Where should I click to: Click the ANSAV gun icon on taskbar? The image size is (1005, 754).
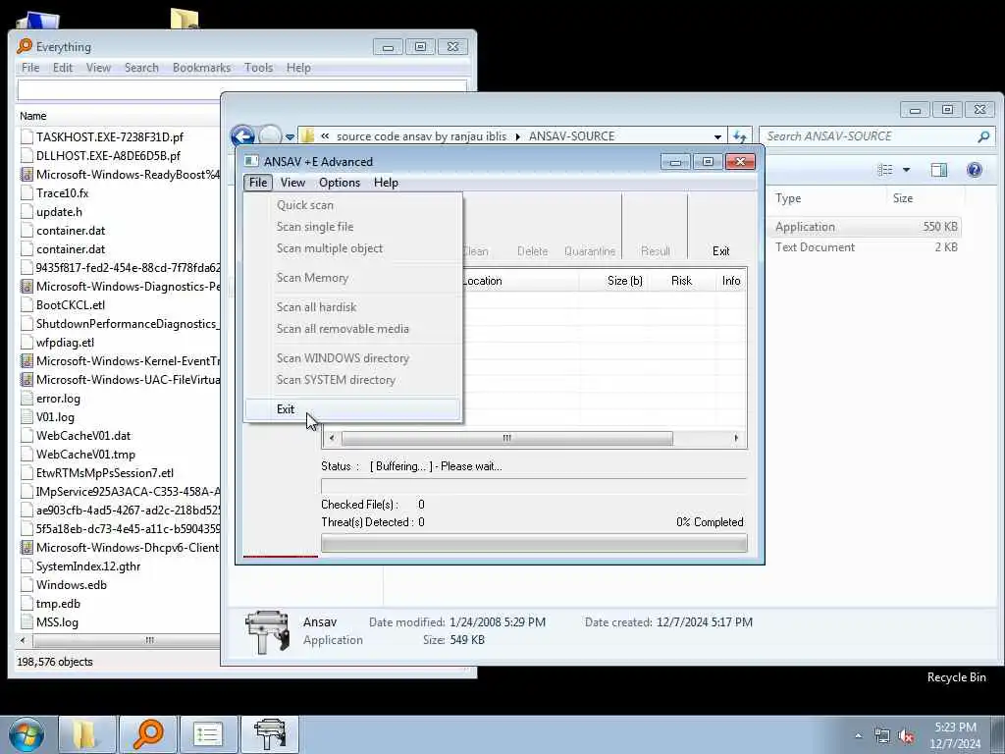point(269,734)
